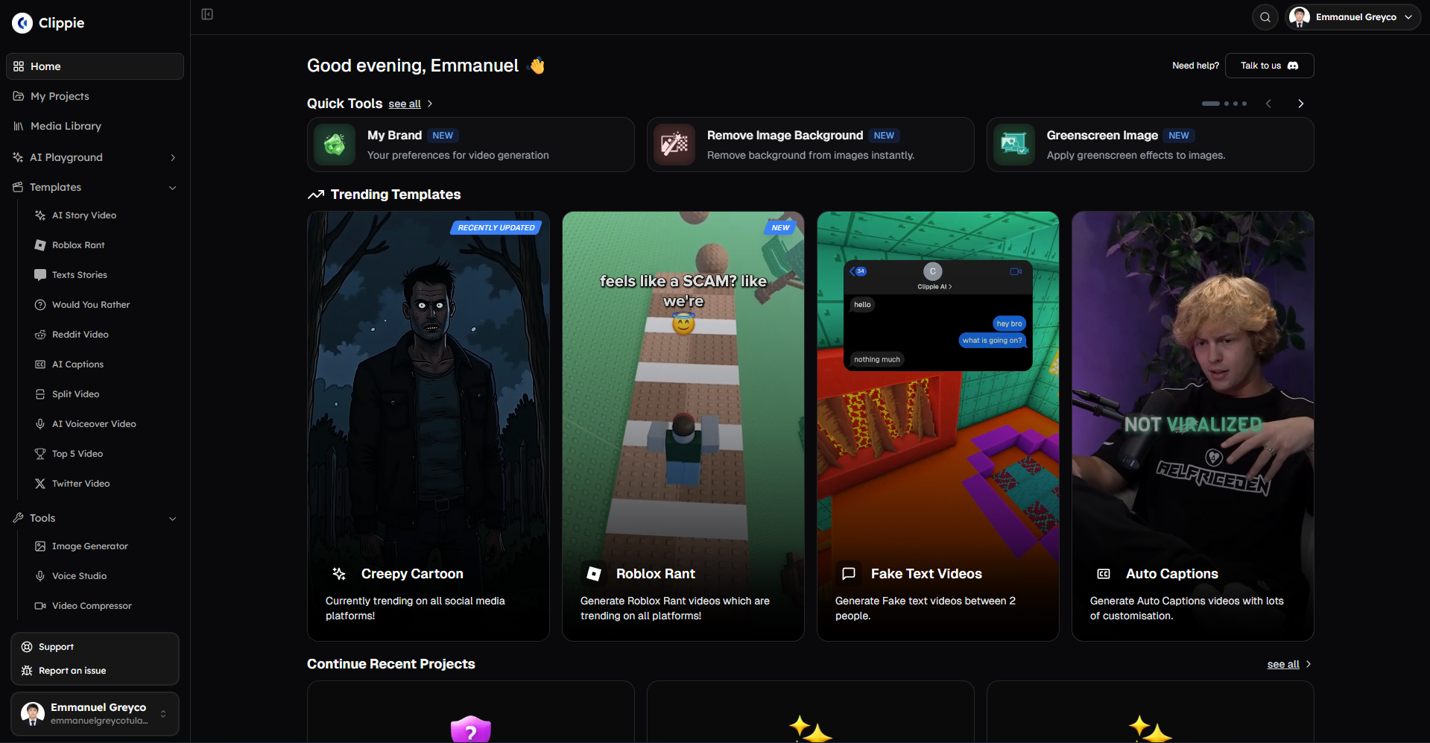The height and width of the screenshot is (743, 1430).
Task: Go to previous Quick Tools page arrow
Action: coord(1268,104)
